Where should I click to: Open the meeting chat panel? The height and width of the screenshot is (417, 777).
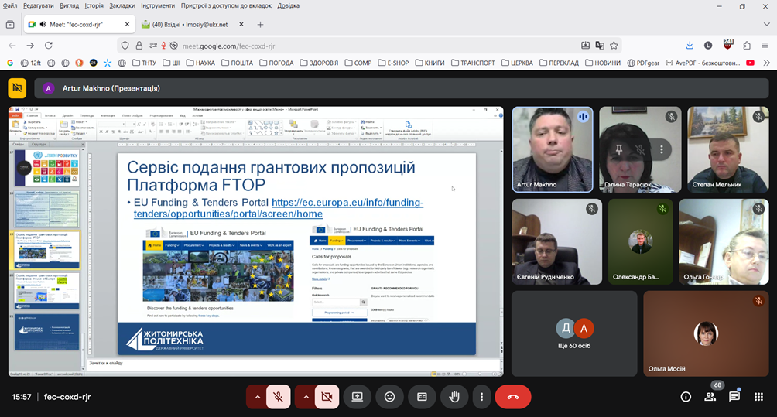coord(734,397)
